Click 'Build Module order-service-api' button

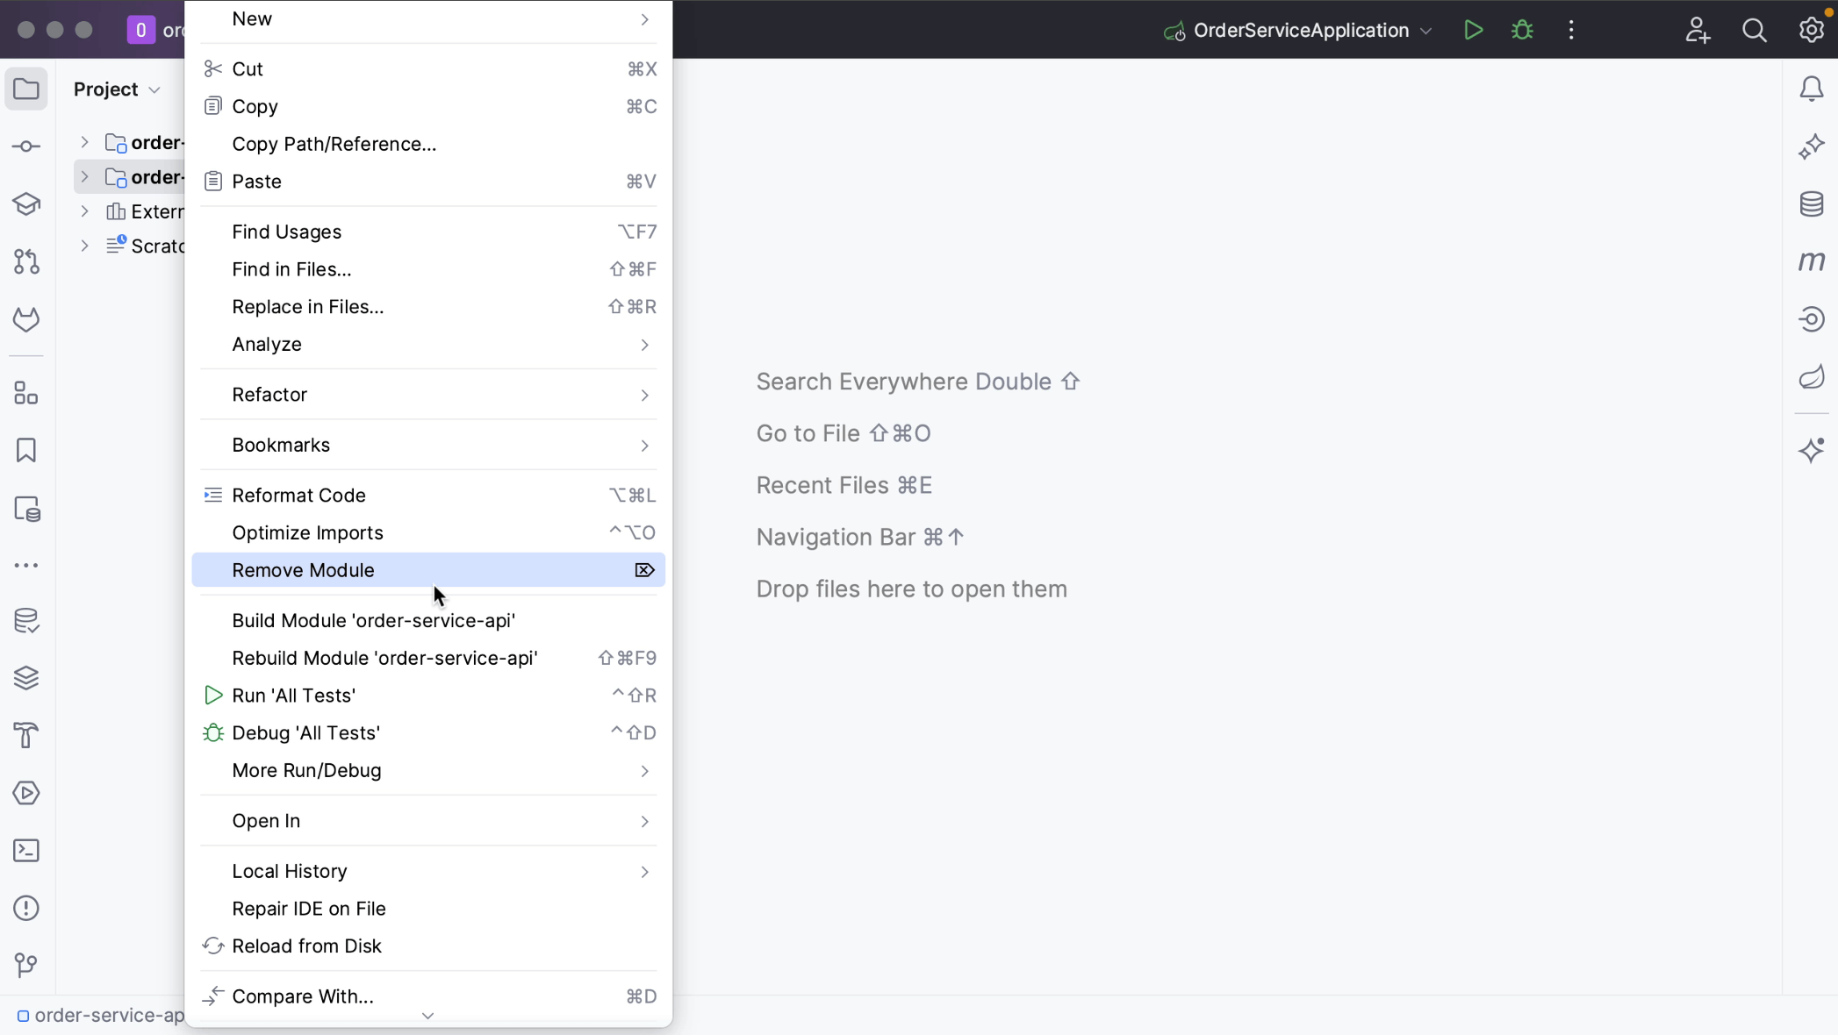click(x=374, y=620)
